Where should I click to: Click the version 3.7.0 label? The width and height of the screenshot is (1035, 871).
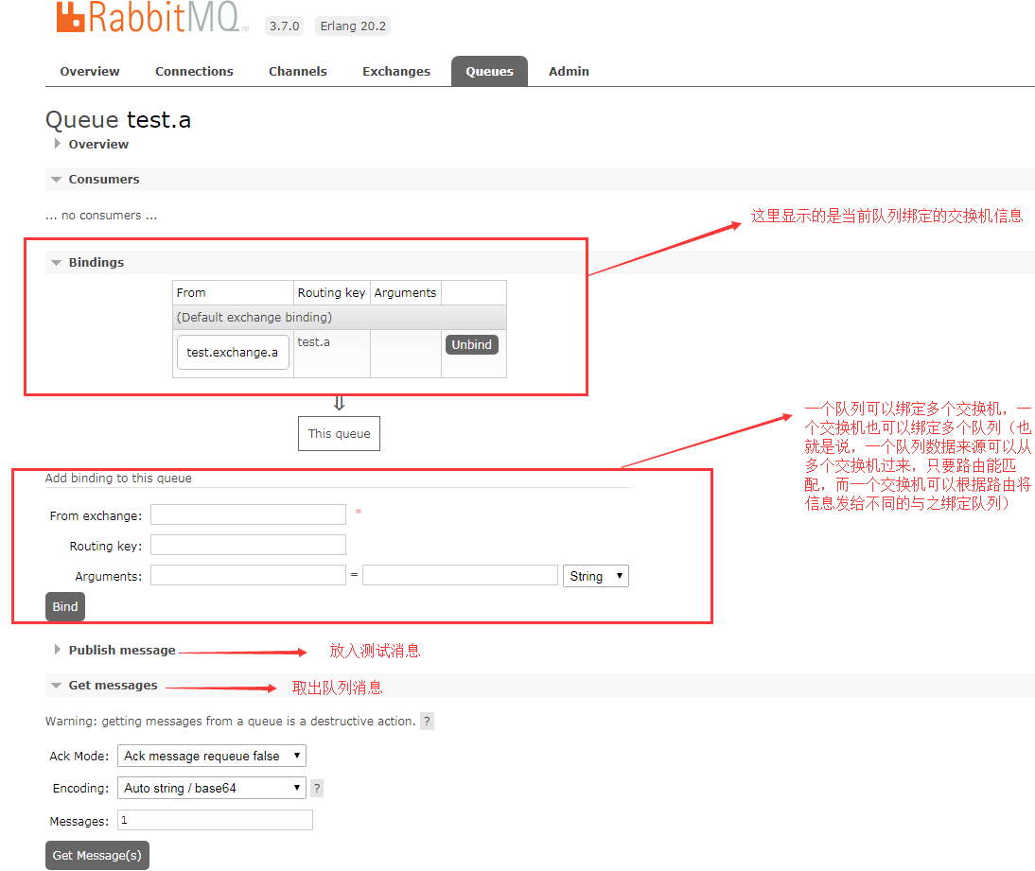pyautogui.click(x=284, y=26)
